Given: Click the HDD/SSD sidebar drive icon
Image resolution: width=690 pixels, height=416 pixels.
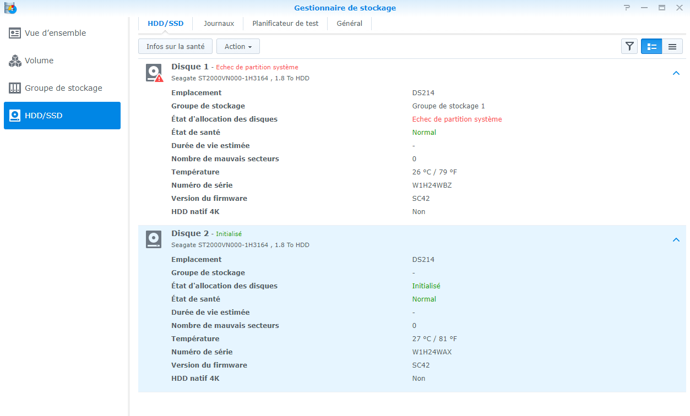Looking at the screenshot, I should tap(15, 116).
